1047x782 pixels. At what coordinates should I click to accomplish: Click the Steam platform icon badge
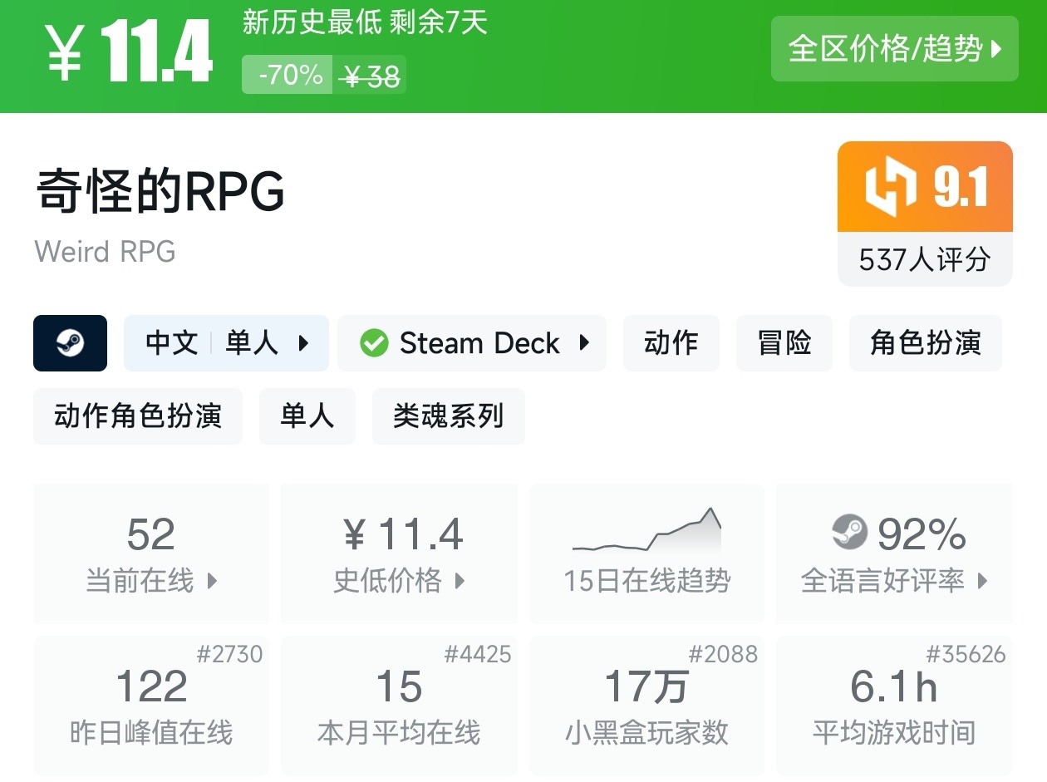pyautogui.click(x=70, y=343)
